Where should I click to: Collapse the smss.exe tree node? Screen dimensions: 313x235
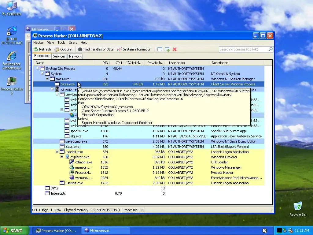point(47,79)
